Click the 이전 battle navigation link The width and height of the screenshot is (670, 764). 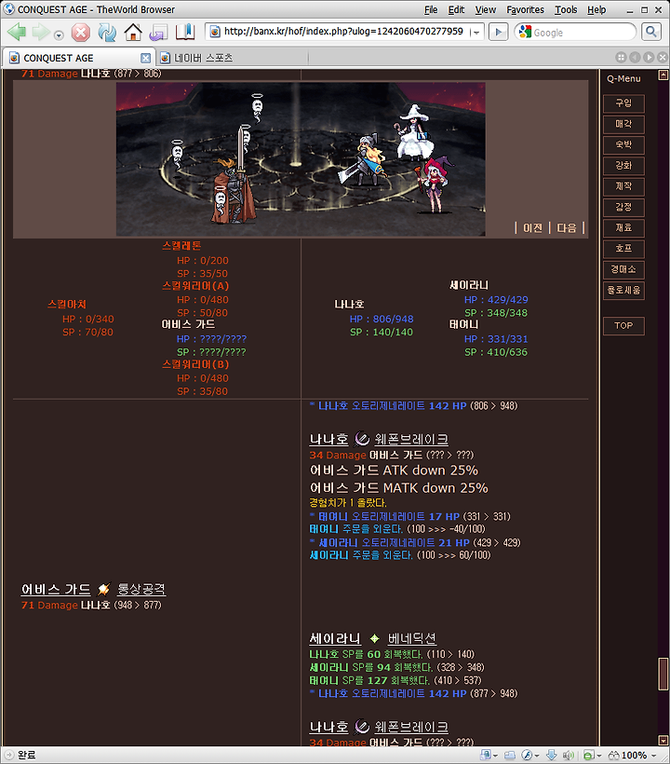pos(533,228)
